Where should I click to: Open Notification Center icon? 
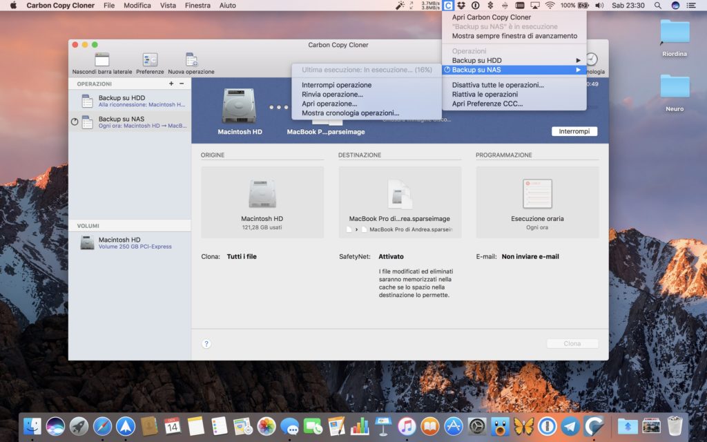(x=690, y=6)
